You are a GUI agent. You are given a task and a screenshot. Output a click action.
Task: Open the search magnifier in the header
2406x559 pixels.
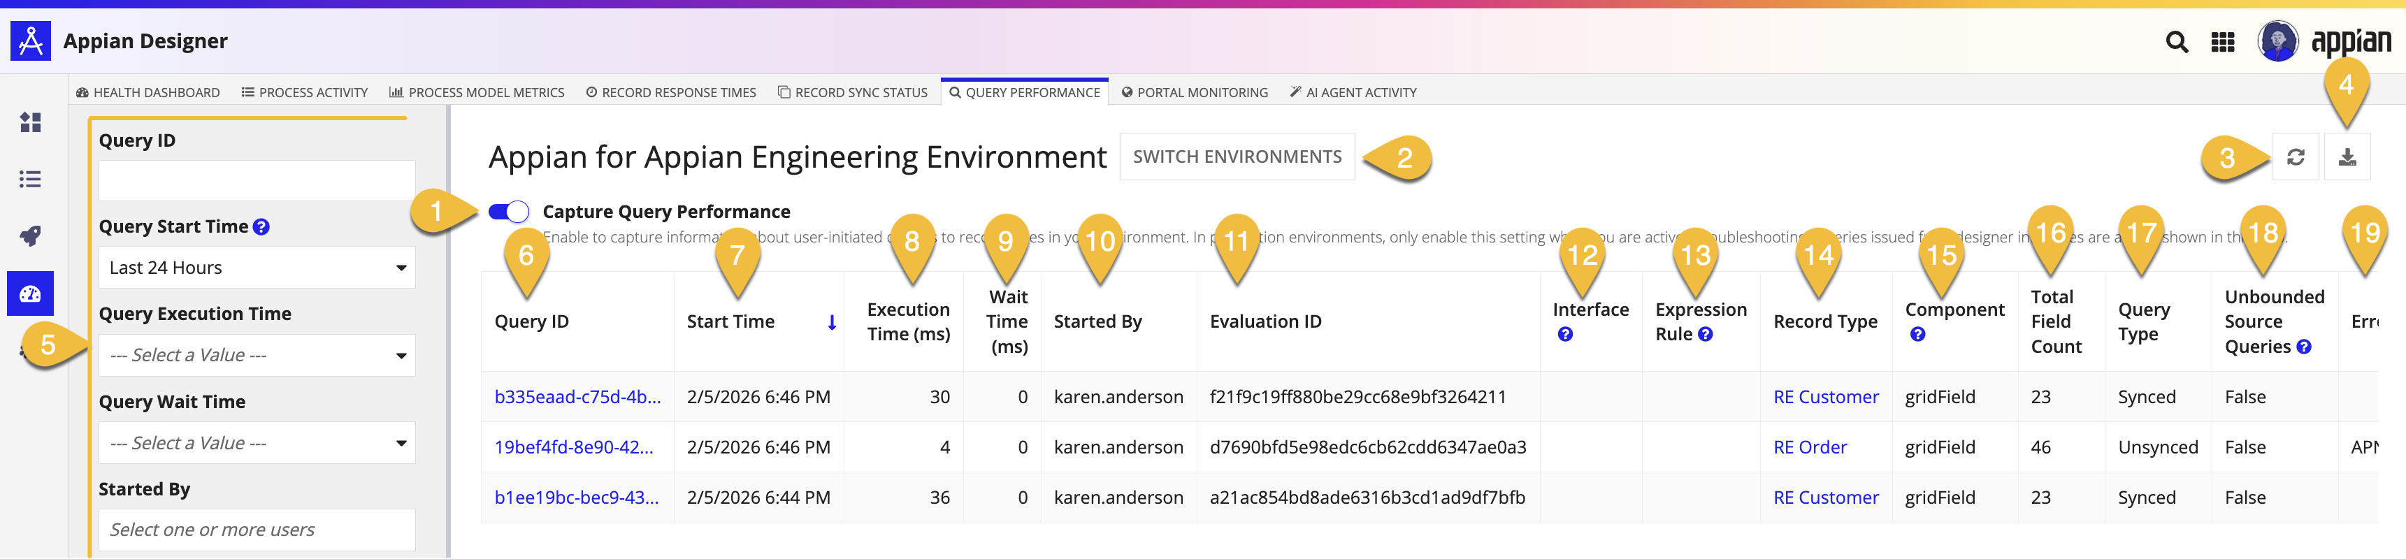click(2176, 42)
